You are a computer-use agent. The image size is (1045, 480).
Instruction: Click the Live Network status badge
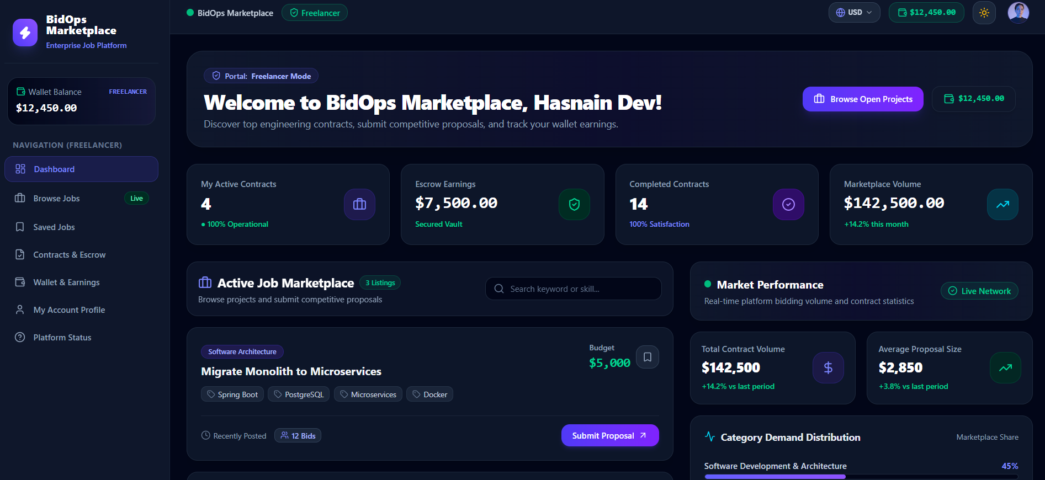pos(979,291)
